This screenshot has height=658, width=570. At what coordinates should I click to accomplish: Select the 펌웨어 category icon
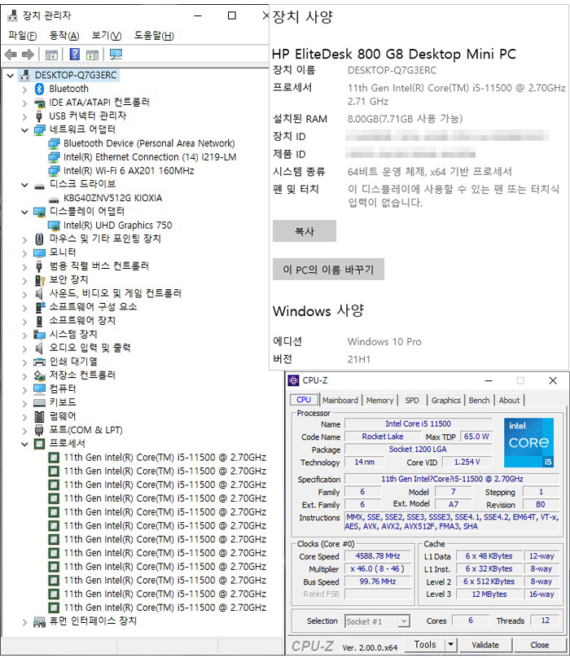[39, 416]
